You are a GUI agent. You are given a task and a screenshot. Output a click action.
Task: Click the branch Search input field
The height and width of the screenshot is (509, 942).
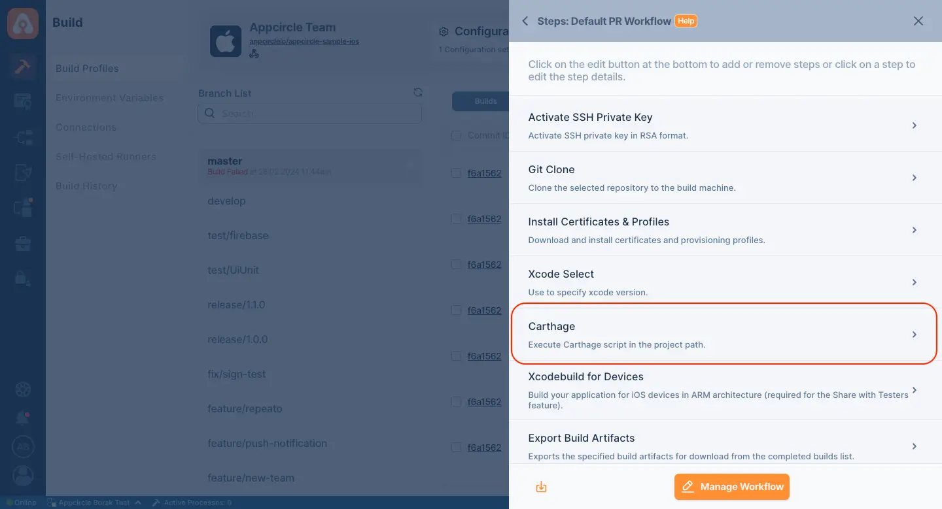click(310, 113)
